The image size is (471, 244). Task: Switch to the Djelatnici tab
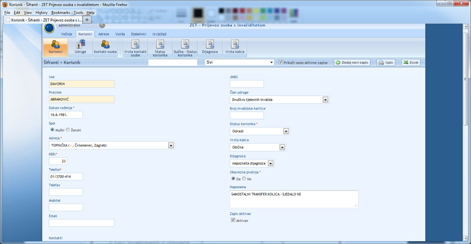pyautogui.click(x=138, y=34)
